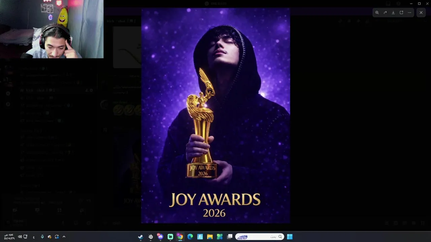
Task: Open Steam from the taskbar
Action: point(140,237)
